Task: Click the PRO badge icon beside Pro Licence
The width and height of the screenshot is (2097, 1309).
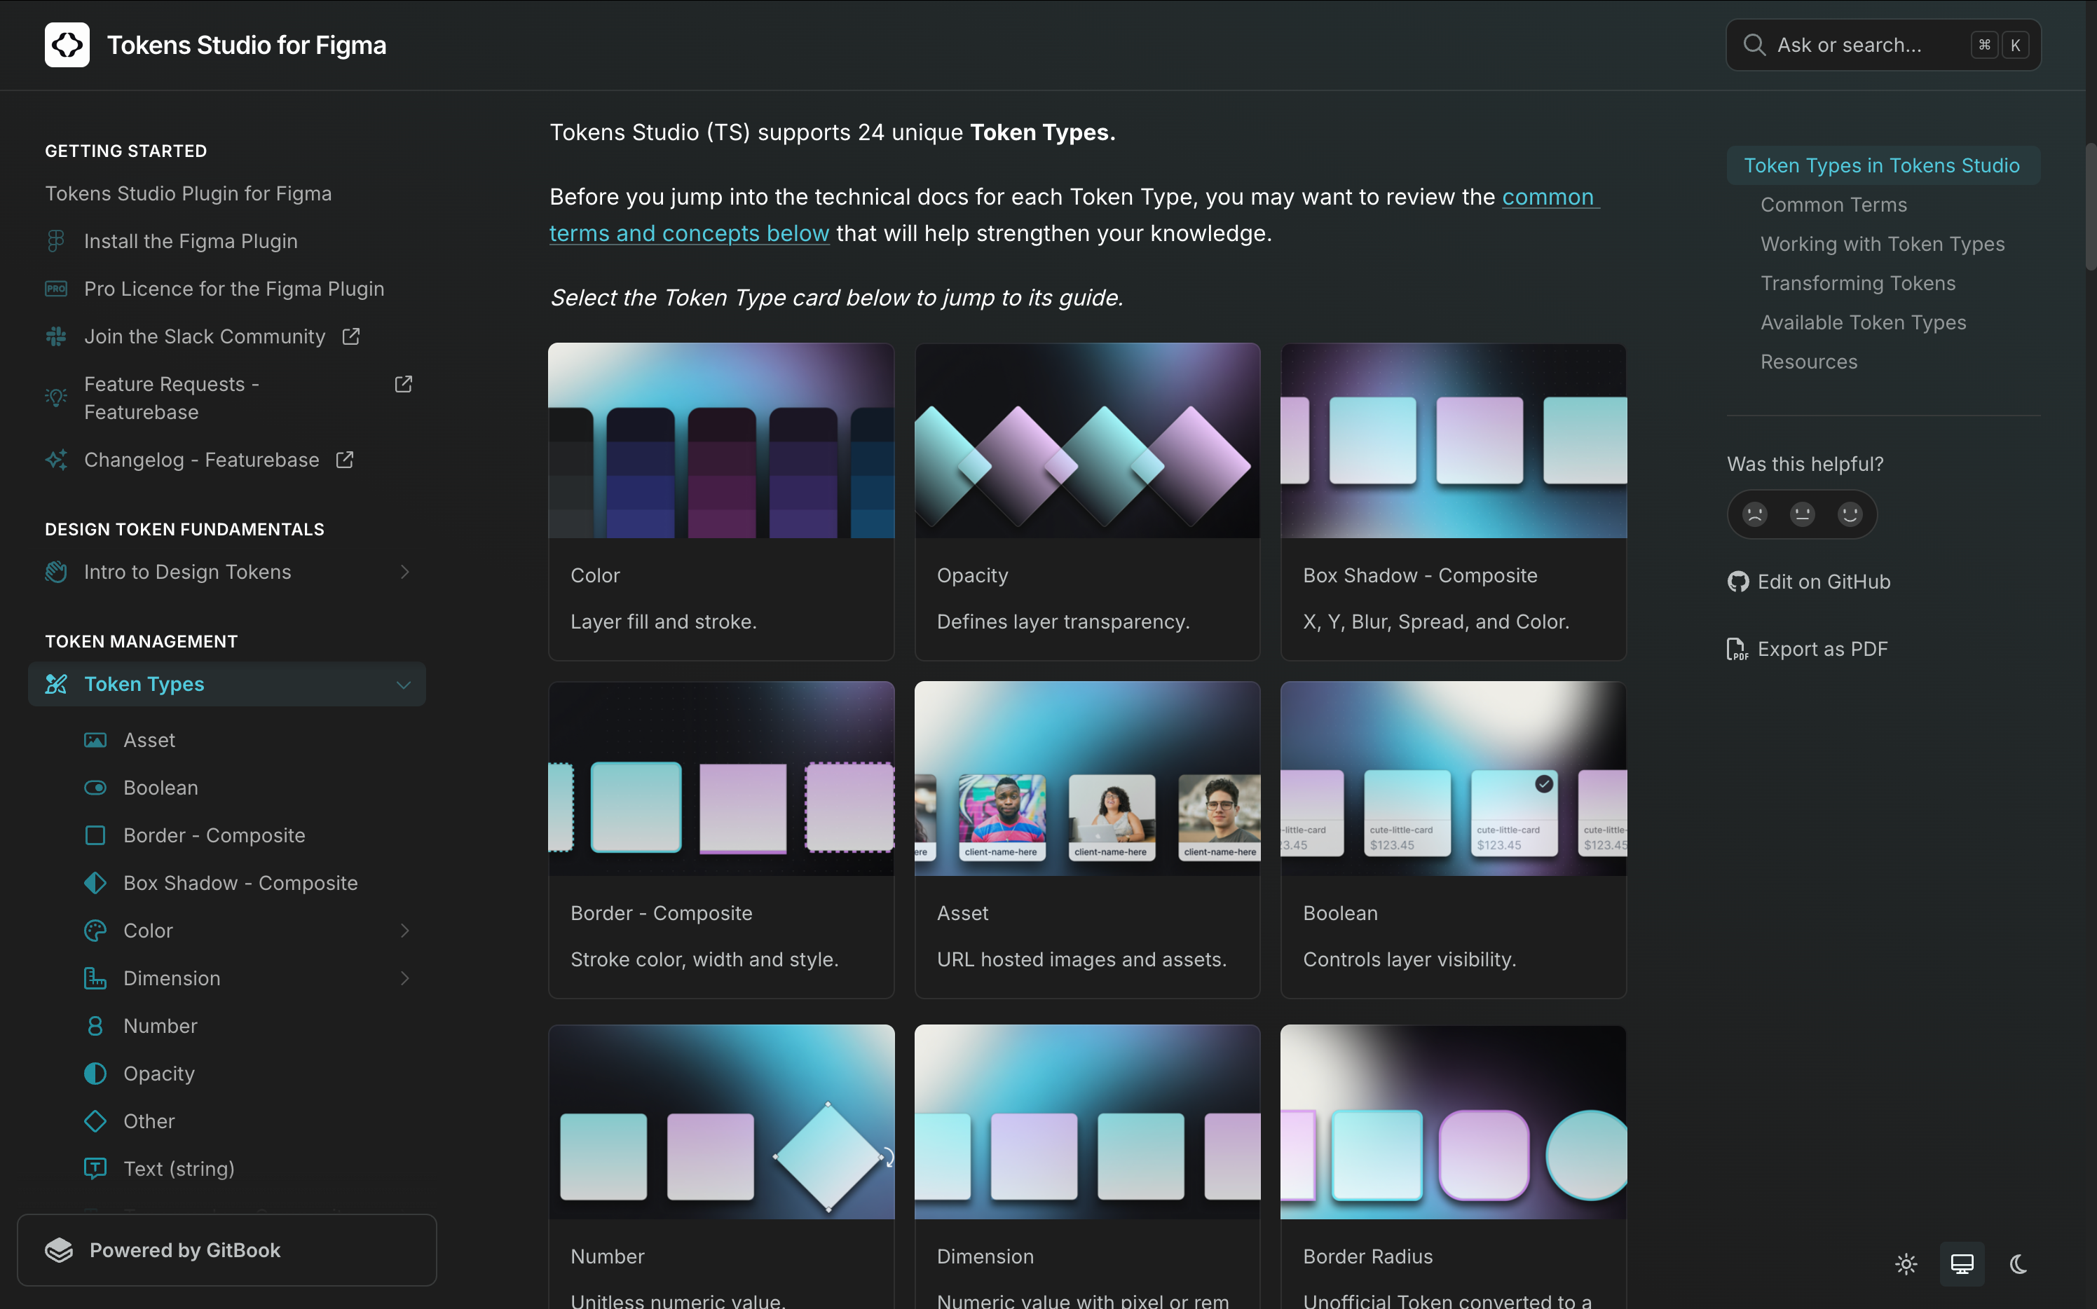Action: 56,289
